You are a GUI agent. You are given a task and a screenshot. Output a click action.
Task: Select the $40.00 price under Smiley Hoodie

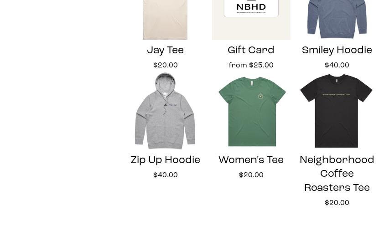pos(337,65)
